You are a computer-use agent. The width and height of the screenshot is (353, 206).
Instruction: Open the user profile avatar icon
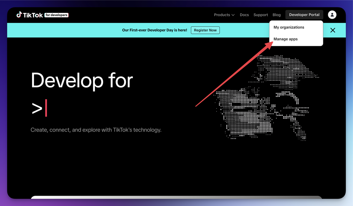[x=332, y=15]
